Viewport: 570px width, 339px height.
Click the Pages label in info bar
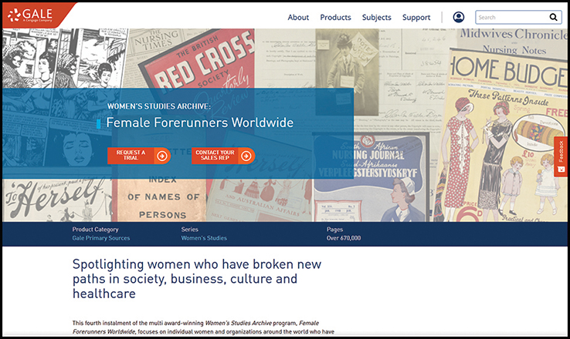(334, 229)
